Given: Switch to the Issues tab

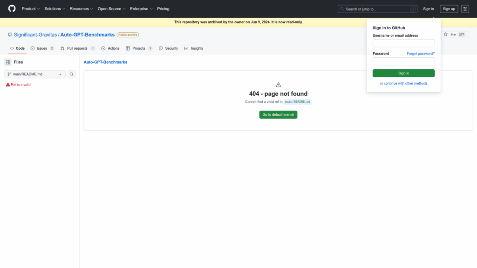Looking at the screenshot, I should coord(42,48).
